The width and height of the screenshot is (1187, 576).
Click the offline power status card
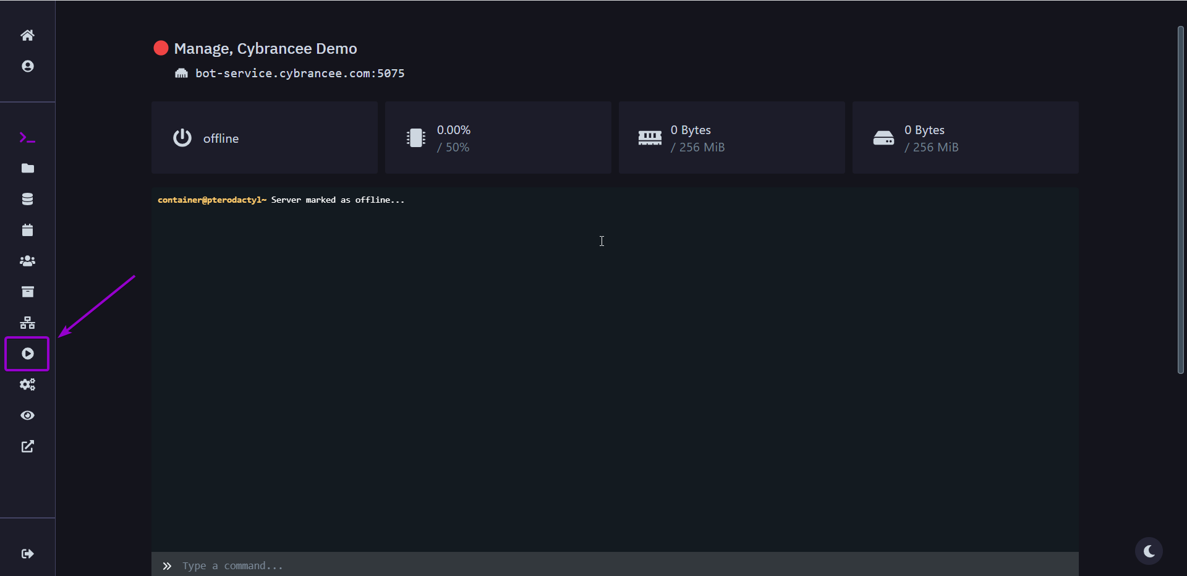[x=264, y=137]
